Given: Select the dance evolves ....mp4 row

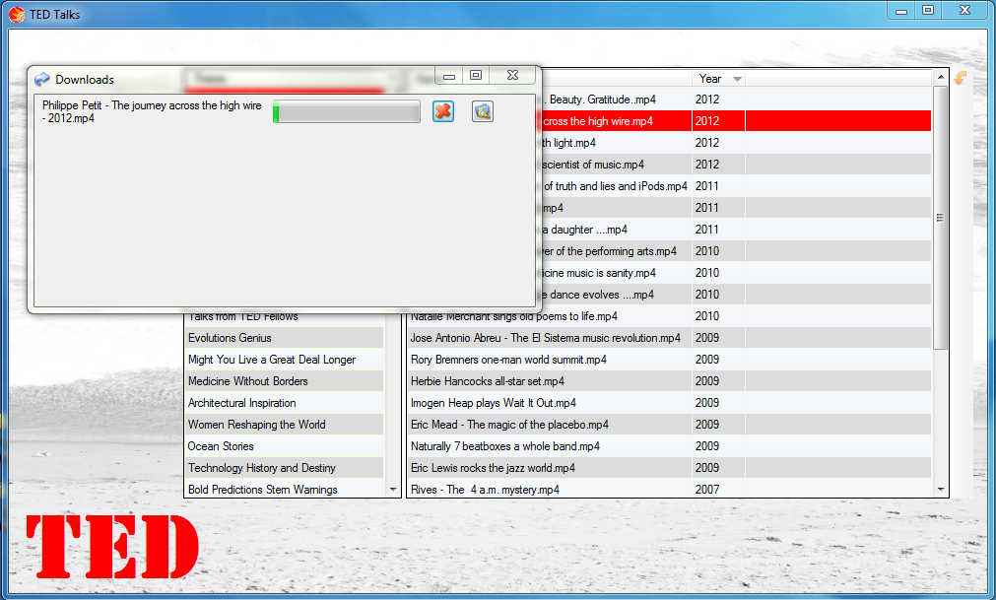Looking at the screenshot, I should [736, 294].
